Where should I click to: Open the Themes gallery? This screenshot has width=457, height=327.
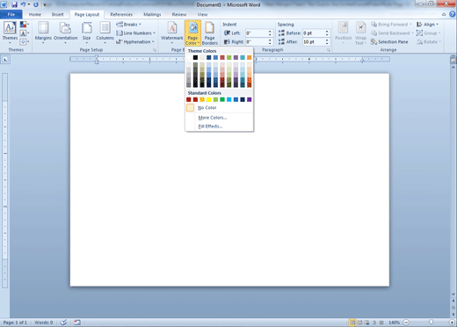(x=10, y=33)
